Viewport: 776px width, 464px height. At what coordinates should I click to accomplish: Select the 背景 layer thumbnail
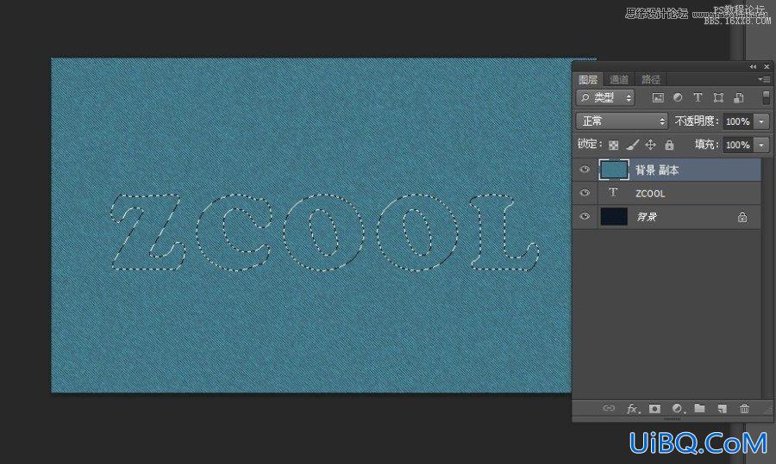pyautogui.click(x=614, y=216)
